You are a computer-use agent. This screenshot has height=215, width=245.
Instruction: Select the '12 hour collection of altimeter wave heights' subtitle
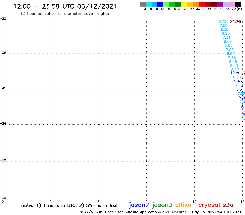[x=64, y=14]
